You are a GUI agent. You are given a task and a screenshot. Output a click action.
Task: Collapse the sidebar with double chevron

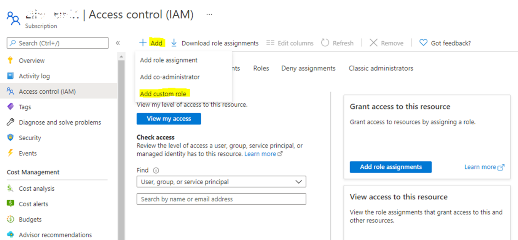118,43
